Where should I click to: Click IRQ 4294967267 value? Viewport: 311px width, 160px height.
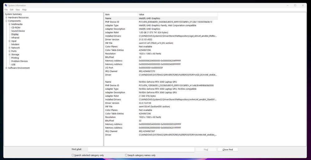pos(147,131)
